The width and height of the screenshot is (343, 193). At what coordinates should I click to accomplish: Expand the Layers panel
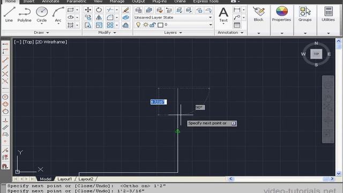(173, 33)
